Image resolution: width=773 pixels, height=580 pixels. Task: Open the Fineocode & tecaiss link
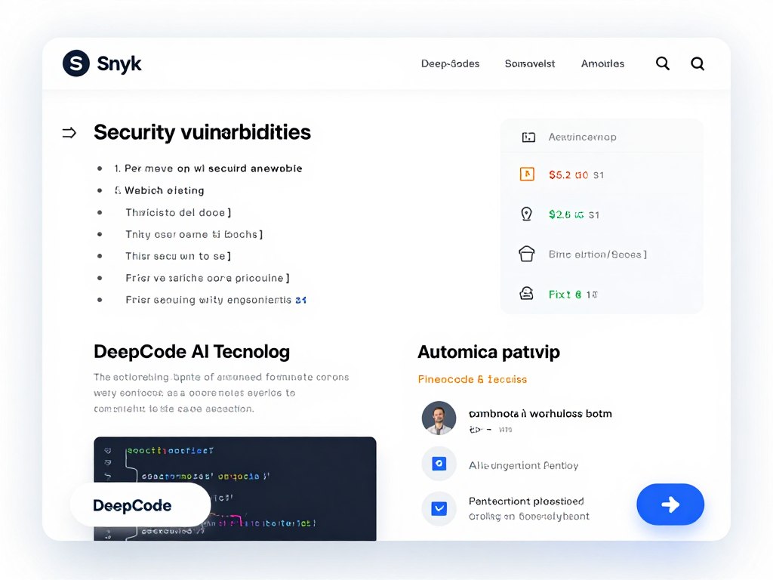tap(472, 379)
